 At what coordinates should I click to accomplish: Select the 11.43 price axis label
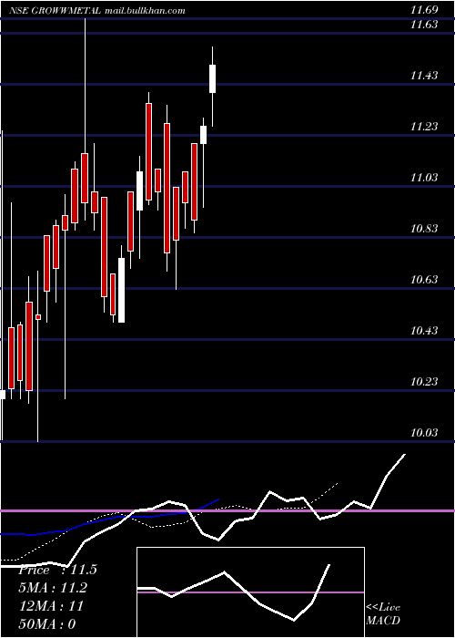424,76
